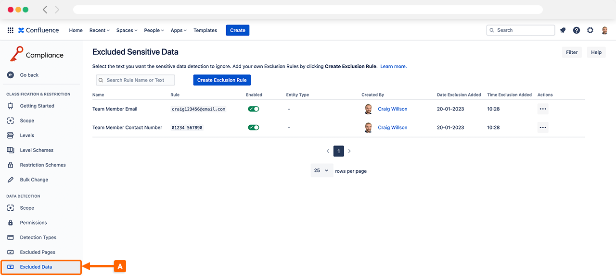
Task: Open the settings gear icon
Action: [590, 30]
